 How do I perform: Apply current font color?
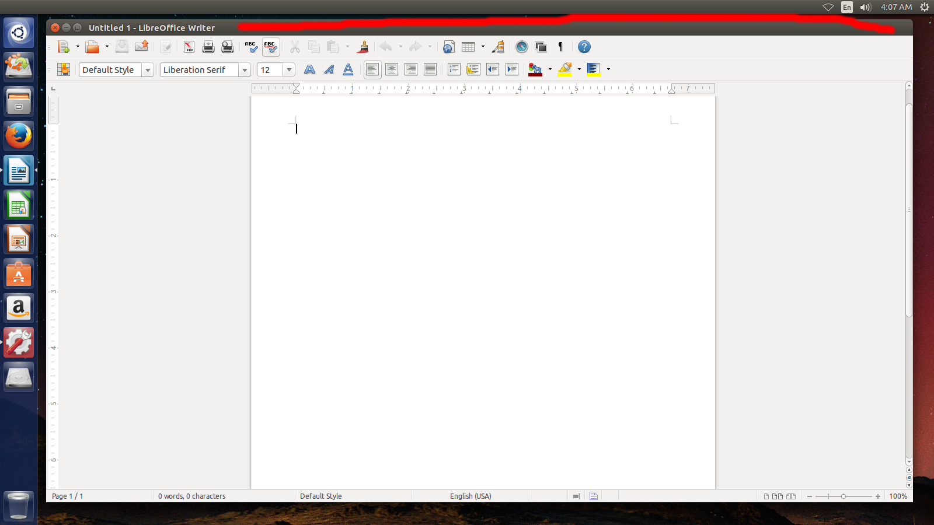click(x=535, y=69)
